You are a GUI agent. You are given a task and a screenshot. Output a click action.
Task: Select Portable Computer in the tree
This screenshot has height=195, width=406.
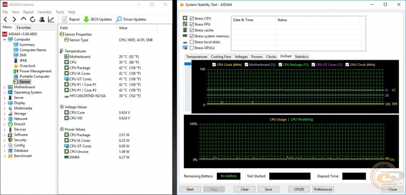pos(35,76)
